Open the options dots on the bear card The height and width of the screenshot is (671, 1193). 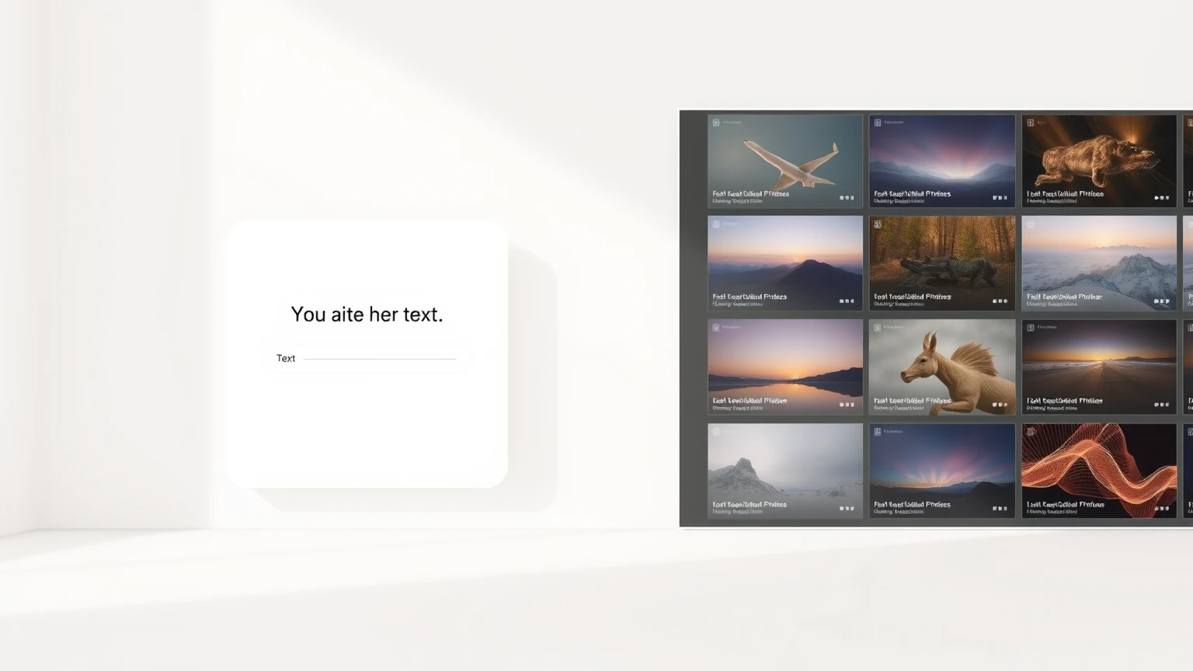coord(1161,197)
